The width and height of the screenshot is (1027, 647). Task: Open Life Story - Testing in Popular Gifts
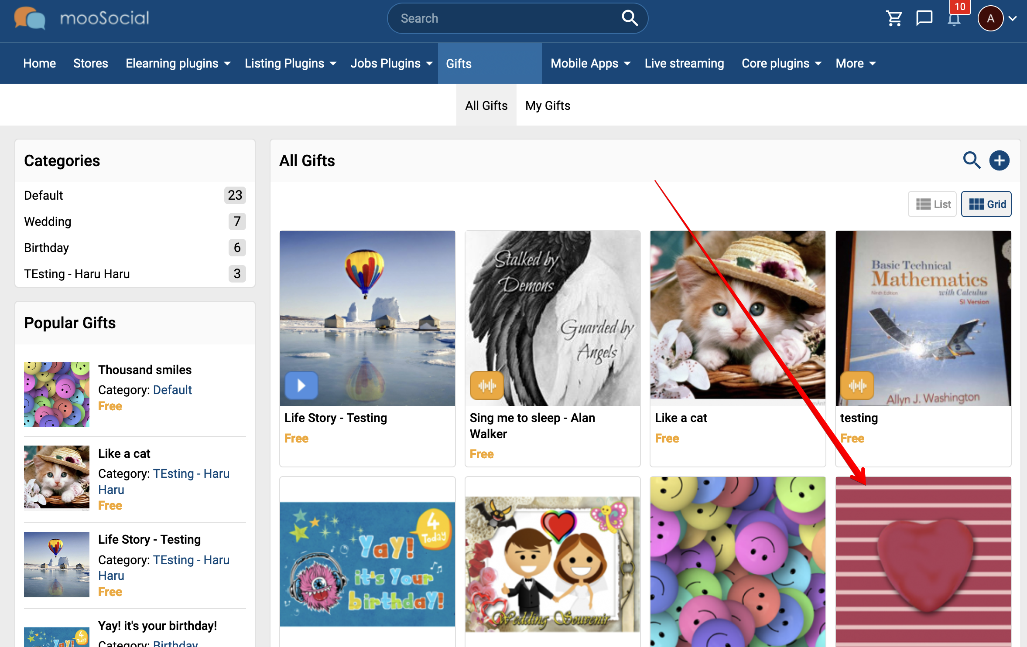pos(149,539)
